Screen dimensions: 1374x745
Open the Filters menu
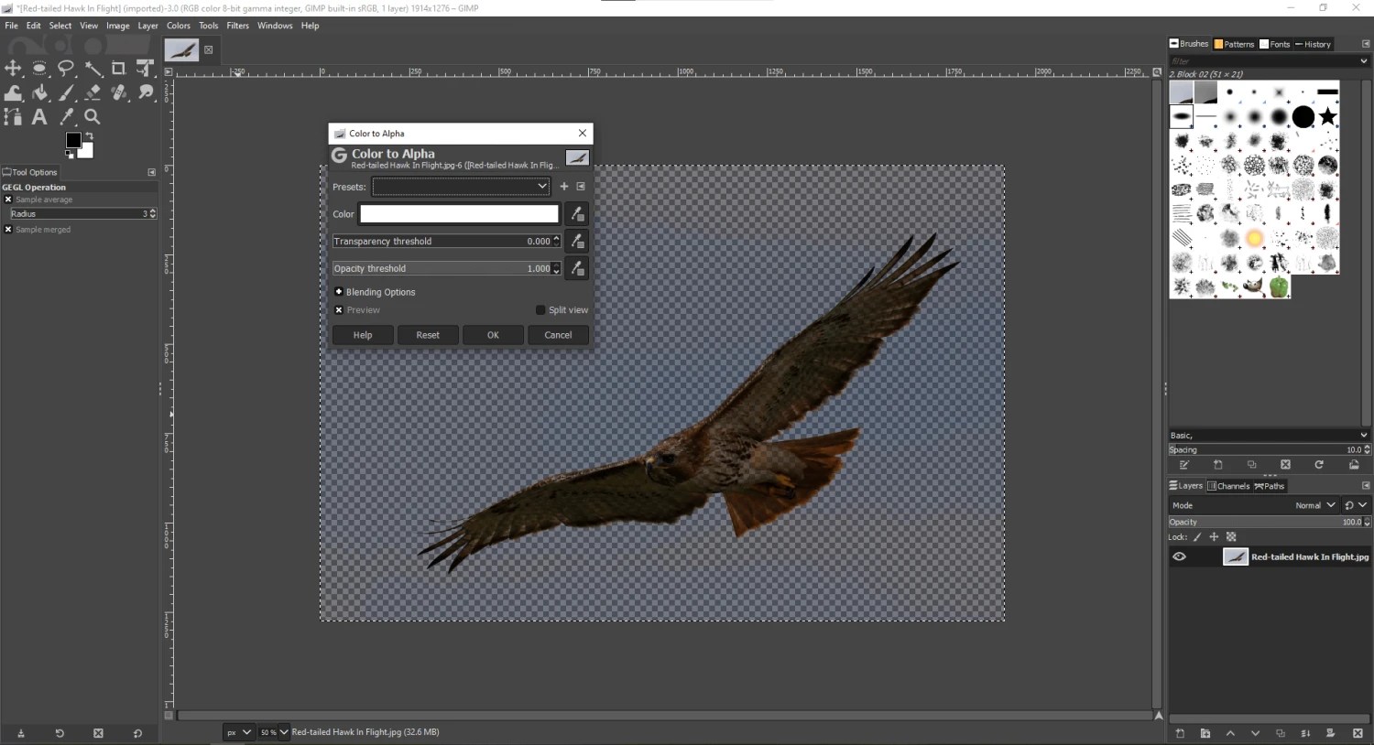click(237, 26)
